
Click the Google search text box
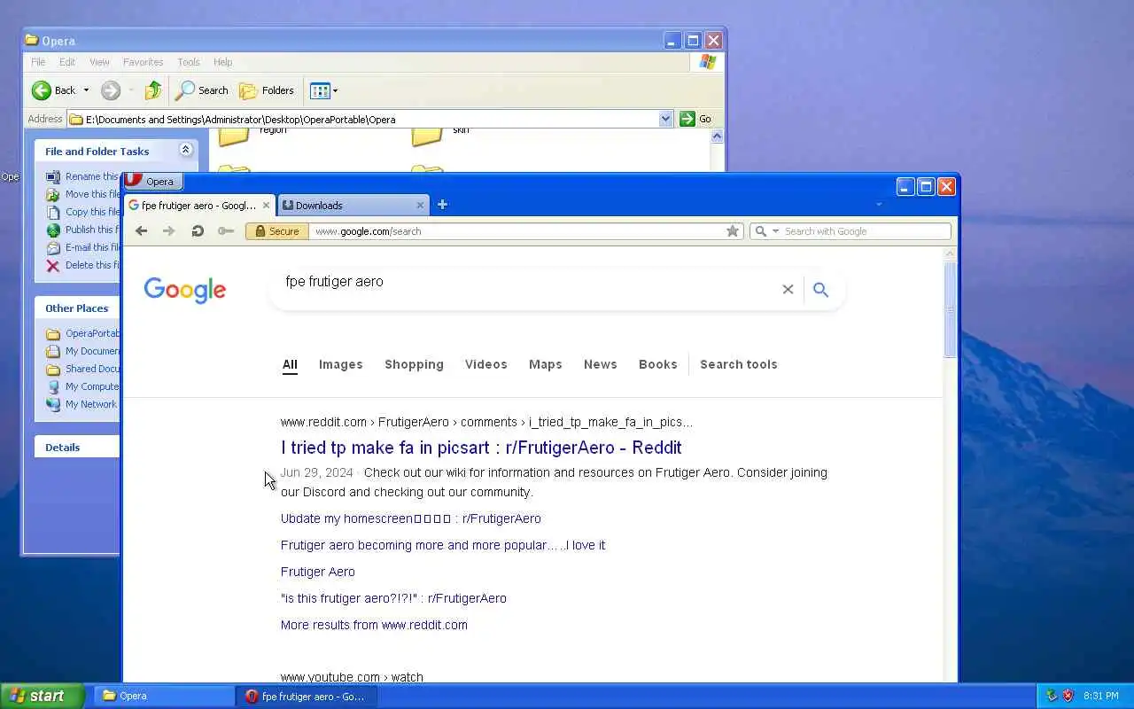point(527,282)
